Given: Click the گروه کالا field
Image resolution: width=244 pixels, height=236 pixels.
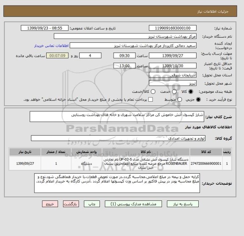Looking at the screenshot, I should point(118,138).
